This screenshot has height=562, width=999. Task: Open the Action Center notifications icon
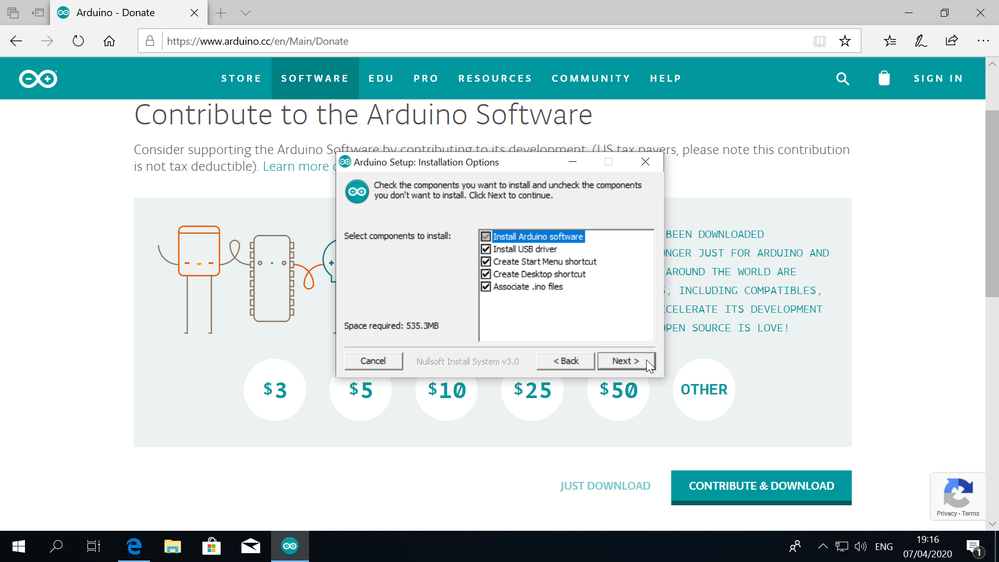[x=974, y=547]
